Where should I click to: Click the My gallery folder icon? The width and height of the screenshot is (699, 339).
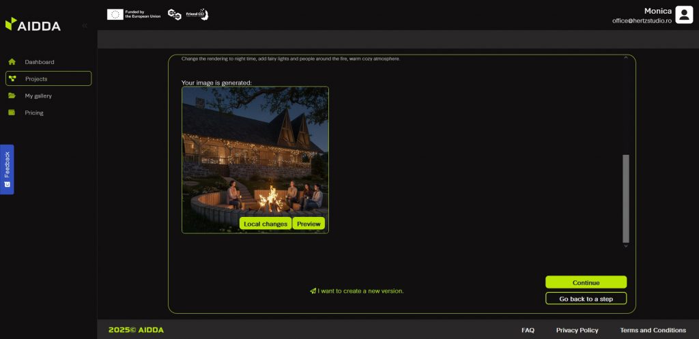(x=12, y=96)
